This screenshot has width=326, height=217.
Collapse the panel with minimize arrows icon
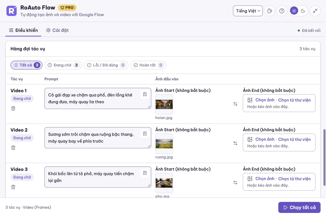(x=315, y=11)
